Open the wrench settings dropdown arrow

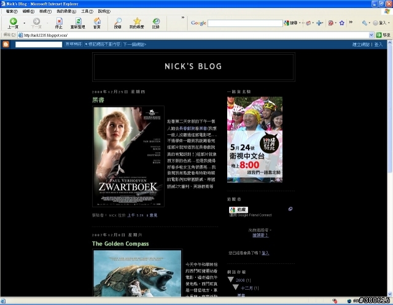pyautogui.click(x=369, y=23)
